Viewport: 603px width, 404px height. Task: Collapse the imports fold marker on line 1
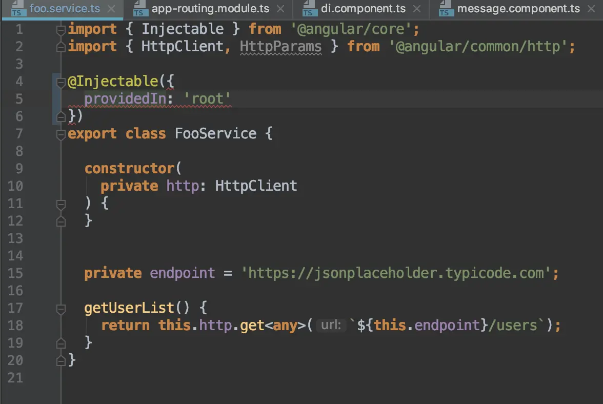(61, 30)
